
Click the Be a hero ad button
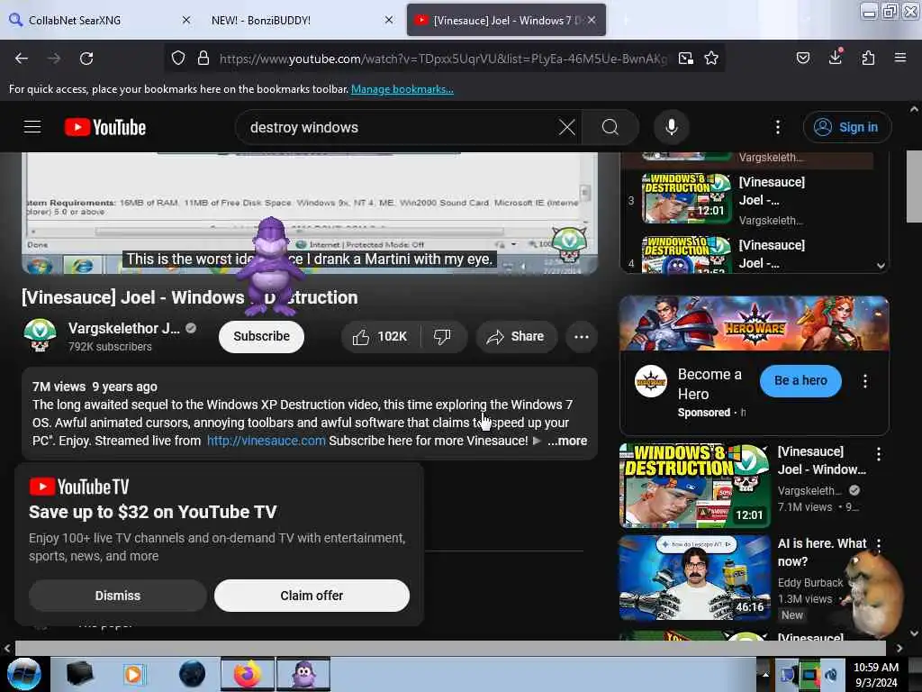tap(800, 381)
